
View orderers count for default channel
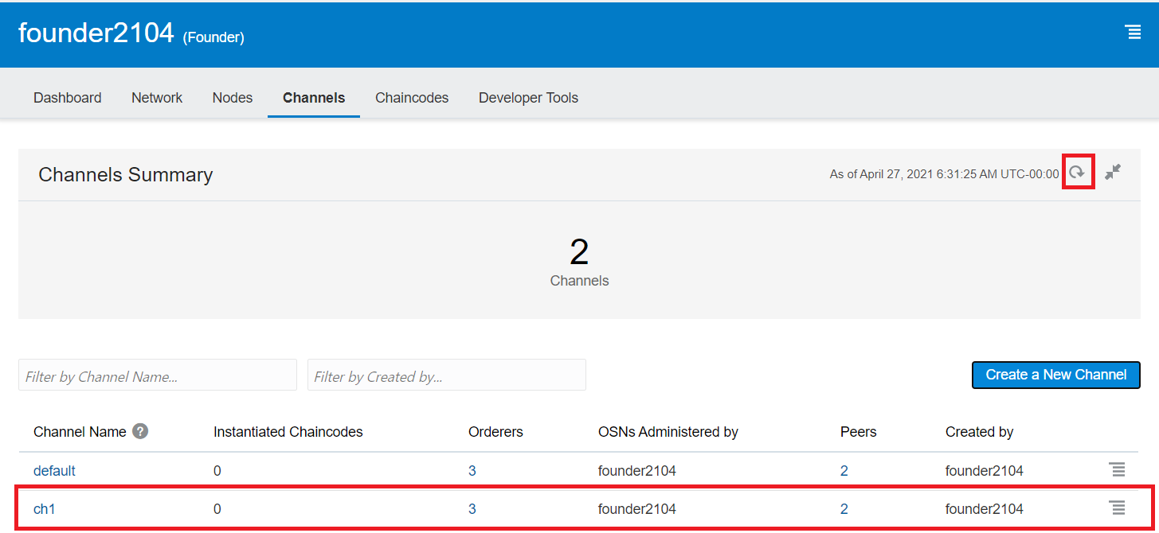point(472,471)
